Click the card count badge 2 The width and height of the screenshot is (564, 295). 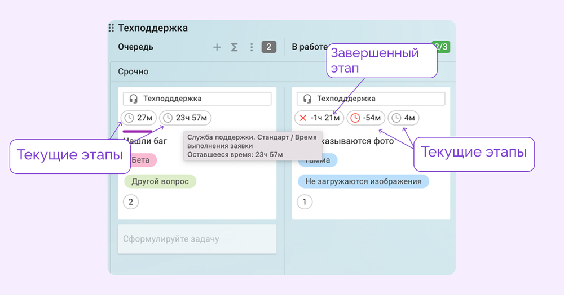[x=268, y=47]
